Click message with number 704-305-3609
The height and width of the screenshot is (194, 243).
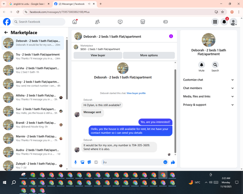click(119, 147)
